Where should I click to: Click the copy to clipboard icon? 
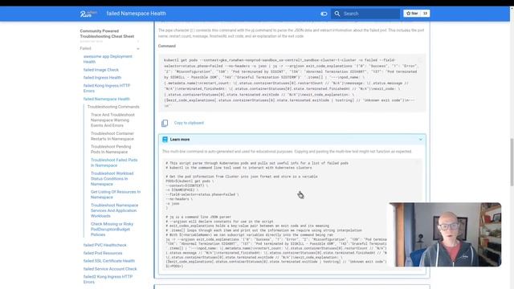165,123
